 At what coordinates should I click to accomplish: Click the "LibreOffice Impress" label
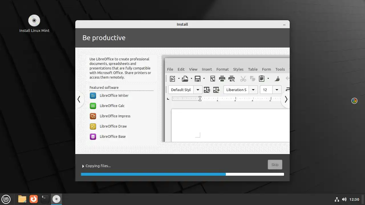115,116
